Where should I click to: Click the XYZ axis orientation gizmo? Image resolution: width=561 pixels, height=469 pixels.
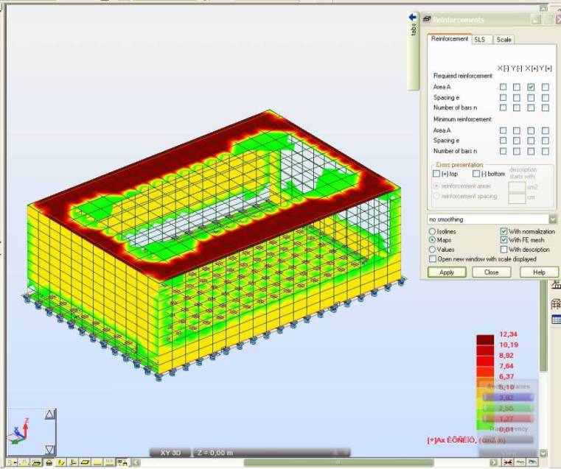(20, 431)
